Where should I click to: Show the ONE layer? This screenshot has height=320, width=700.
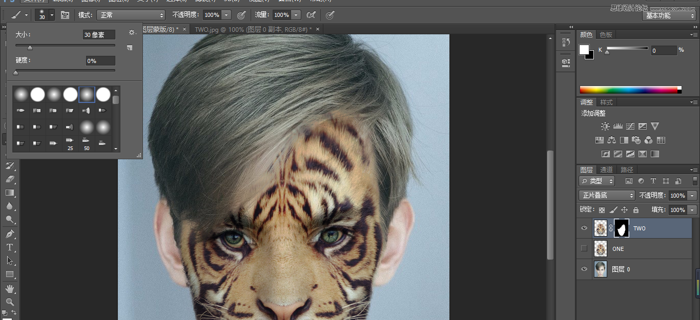click(584, 249)
